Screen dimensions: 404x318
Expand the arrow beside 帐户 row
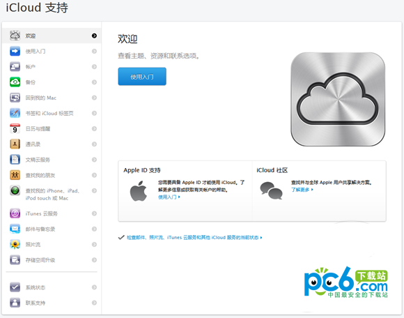[x=94, y=66]
